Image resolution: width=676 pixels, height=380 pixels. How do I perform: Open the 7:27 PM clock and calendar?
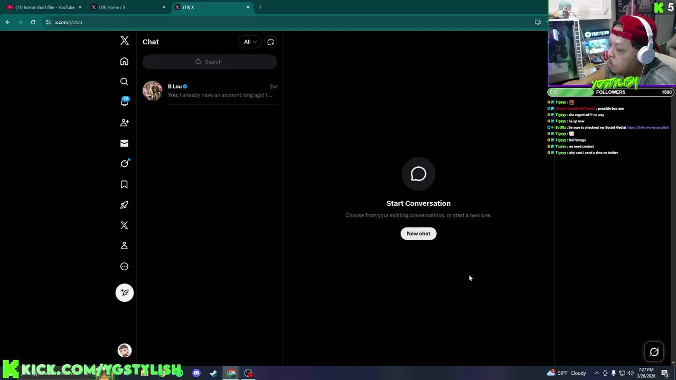(647, 373)
